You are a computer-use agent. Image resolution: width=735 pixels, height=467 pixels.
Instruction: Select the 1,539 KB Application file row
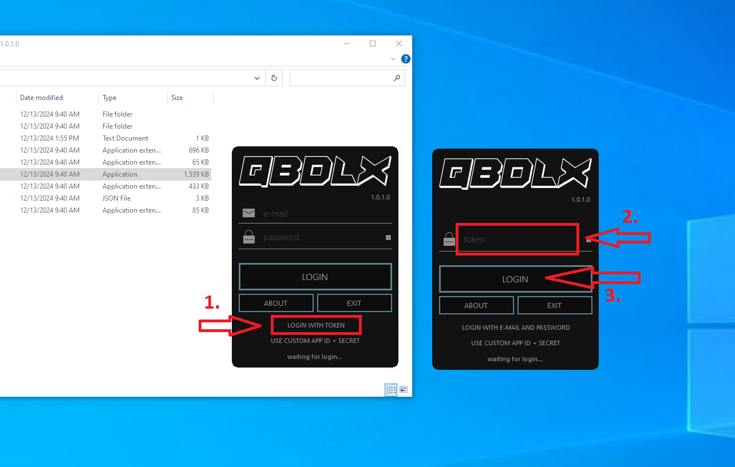point(120,174)
